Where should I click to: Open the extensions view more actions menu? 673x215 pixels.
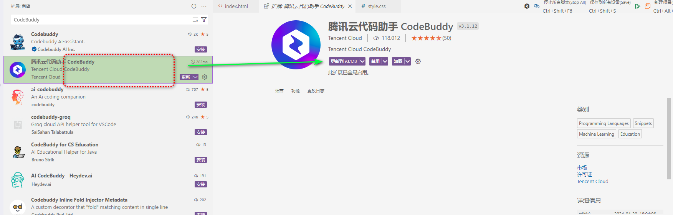(x=204, y=6)
